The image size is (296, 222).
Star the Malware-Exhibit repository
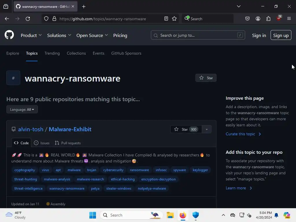(186, 129)
